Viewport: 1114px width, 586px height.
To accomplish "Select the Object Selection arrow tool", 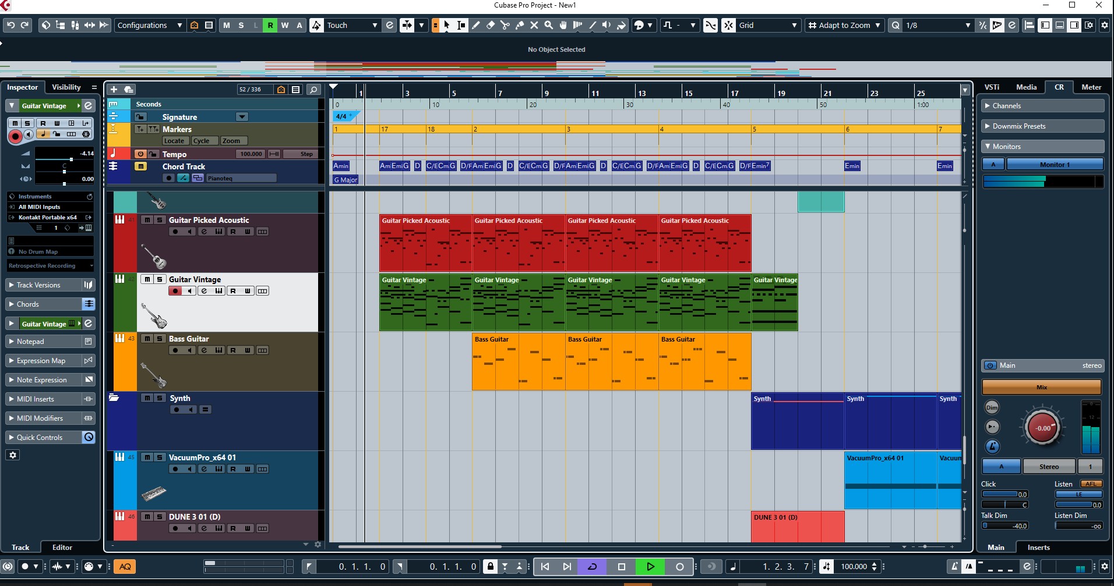I will coord(447,25).
